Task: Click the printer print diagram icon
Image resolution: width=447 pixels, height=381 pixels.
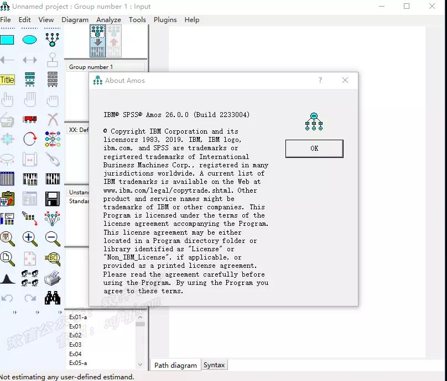Action: [x=53, y=278]
